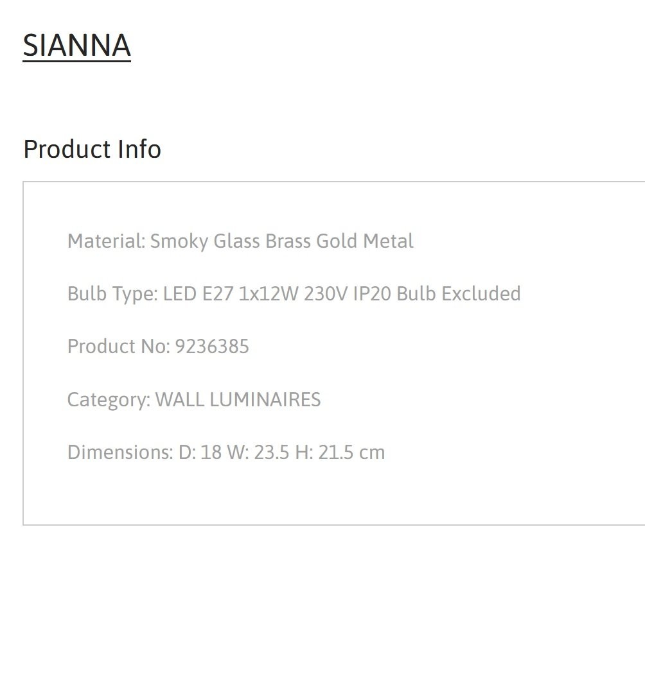Click the 230V voltage text
The height and width of the screenshot is (681, 645).
coord(326,294)
